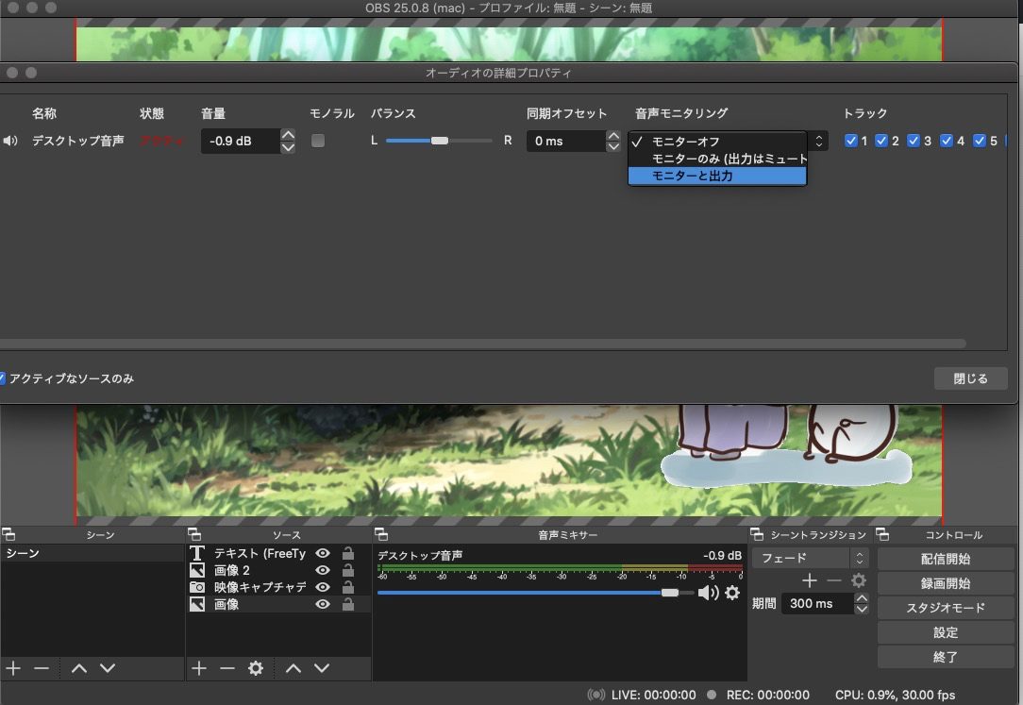This screenshot has height=705, width=1023.
Task: Toggle lock on 映像キャプチャデ source
Action: tap(348, 587)
